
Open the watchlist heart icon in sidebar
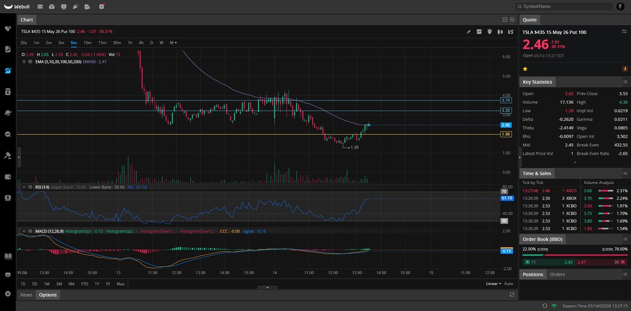[x=8, y=28]
